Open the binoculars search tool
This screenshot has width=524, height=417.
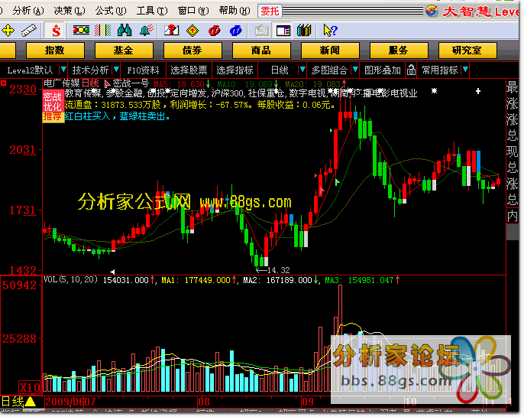[125, 31]
